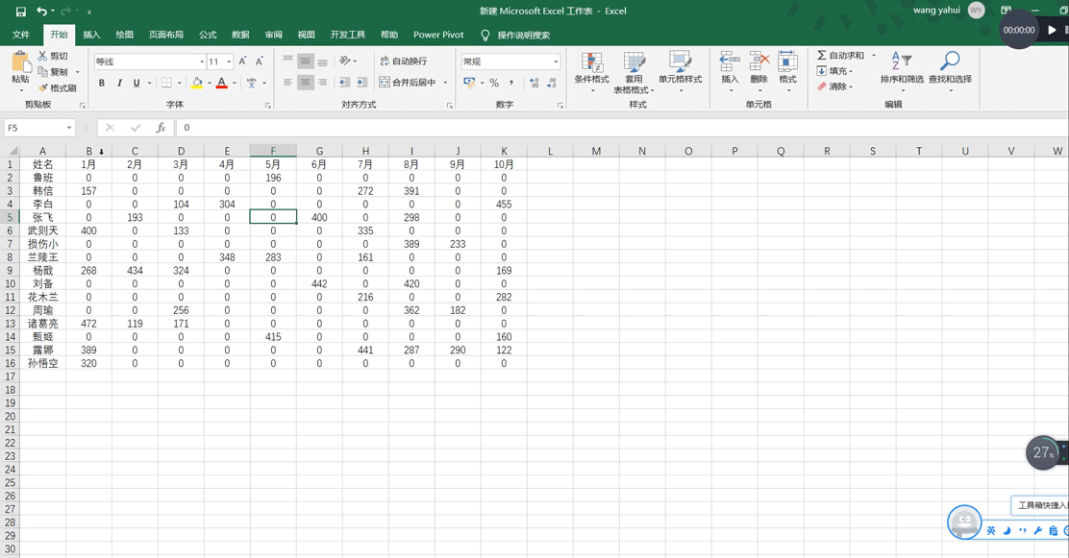Toggle Italic formatting

119,84
